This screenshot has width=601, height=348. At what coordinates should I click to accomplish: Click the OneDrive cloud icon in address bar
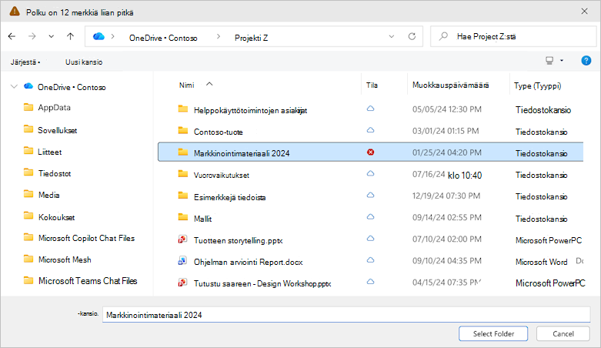[x=98, y=36]
